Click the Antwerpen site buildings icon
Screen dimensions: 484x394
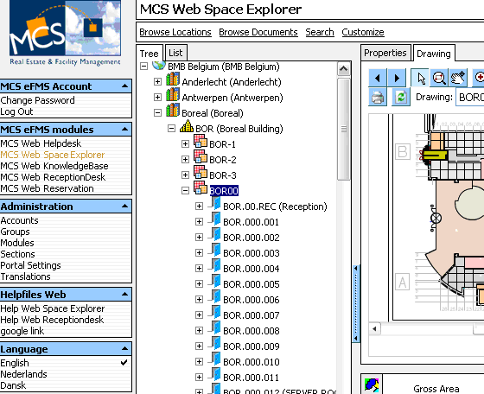click(x=173, y=95)
